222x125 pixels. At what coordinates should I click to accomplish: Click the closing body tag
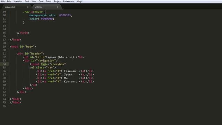point(15,99)
